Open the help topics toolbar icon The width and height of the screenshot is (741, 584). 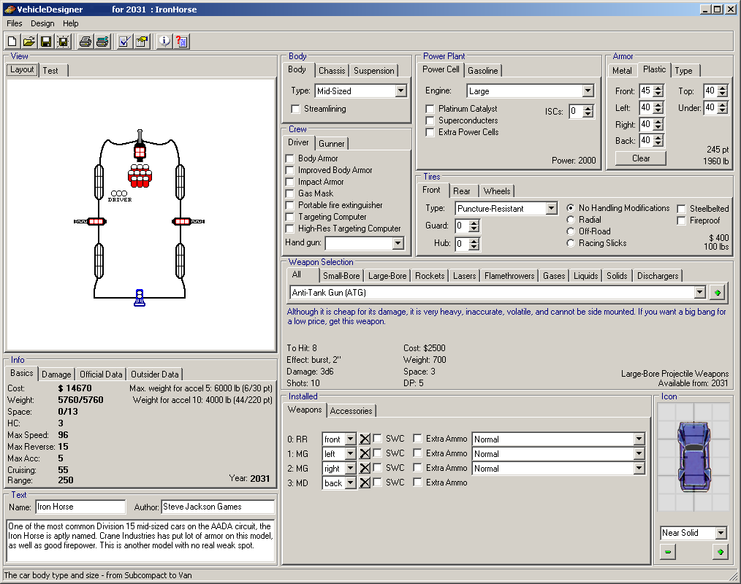tap(181, 42)
